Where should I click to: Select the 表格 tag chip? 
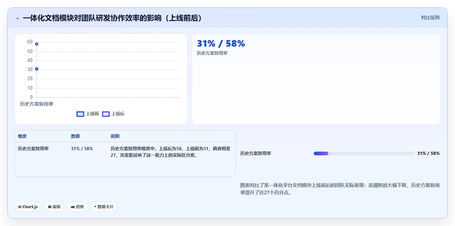click(54, 207)
